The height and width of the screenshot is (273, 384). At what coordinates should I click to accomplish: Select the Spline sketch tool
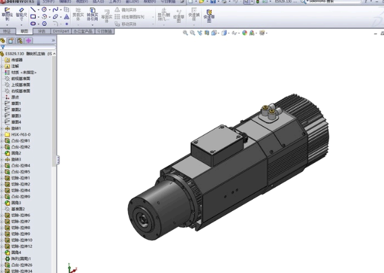click(55, 9)
